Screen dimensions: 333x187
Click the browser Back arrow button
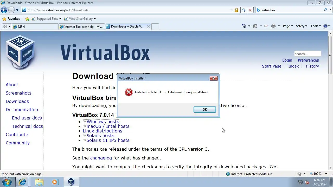coord(4,10)
